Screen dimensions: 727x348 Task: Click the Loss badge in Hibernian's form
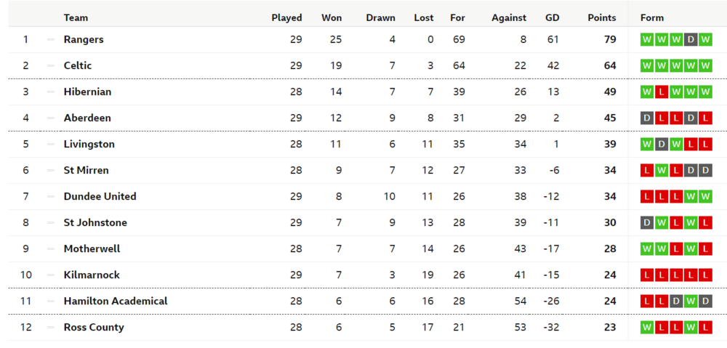pyautogui.click(x=662, y=92)
